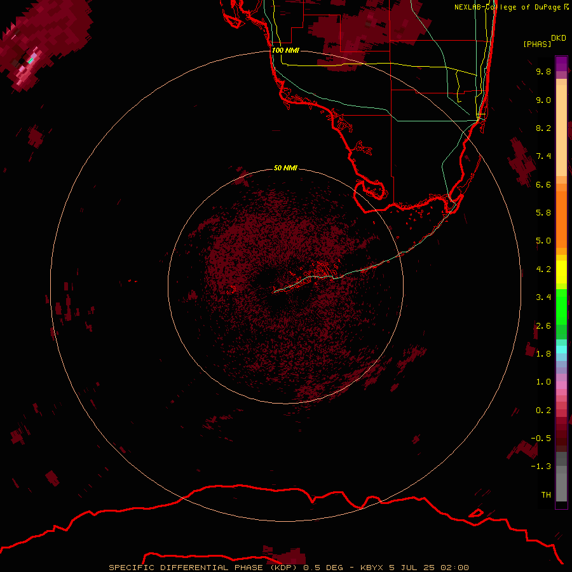Image resolution: width=572 pixels, height=572 pixels.
Task: Click the 02:00 timestamp in the caption
Action: coord(454,568)
